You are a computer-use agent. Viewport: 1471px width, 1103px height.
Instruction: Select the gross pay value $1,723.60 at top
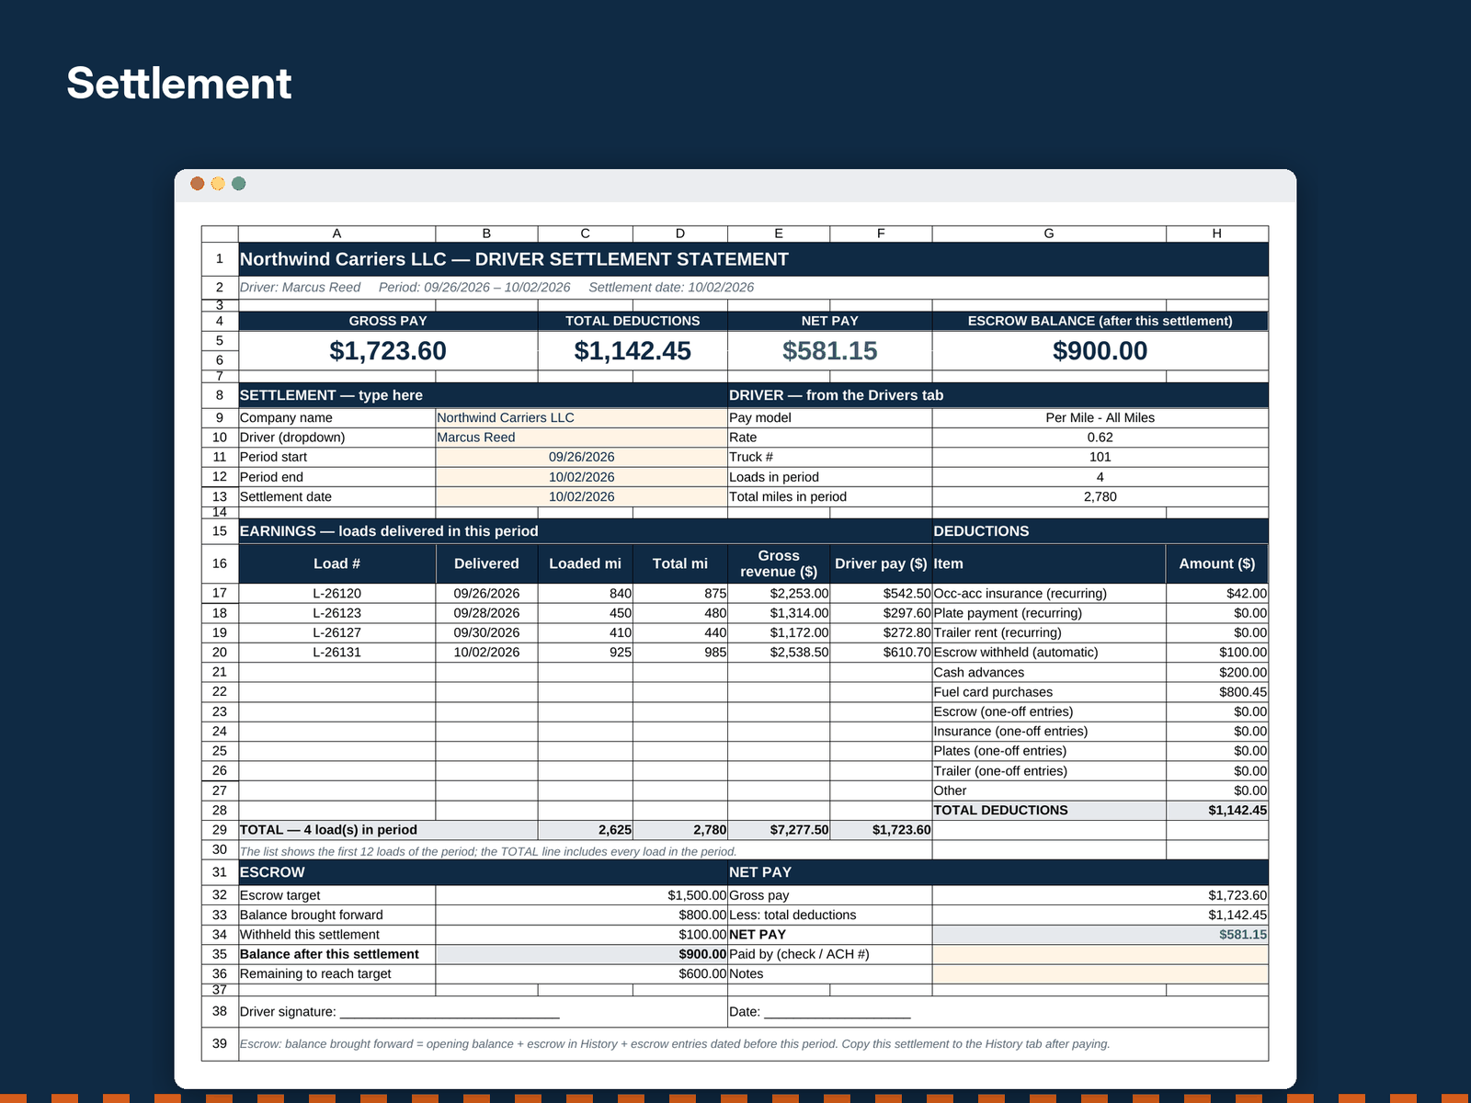[388, 351]
